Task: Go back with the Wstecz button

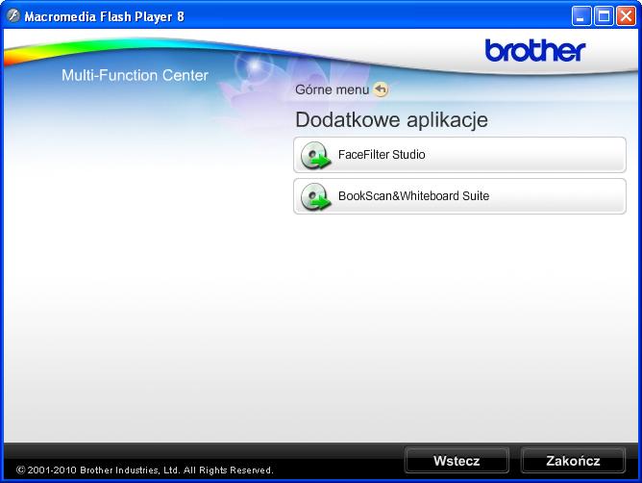Action: point(457,461)
